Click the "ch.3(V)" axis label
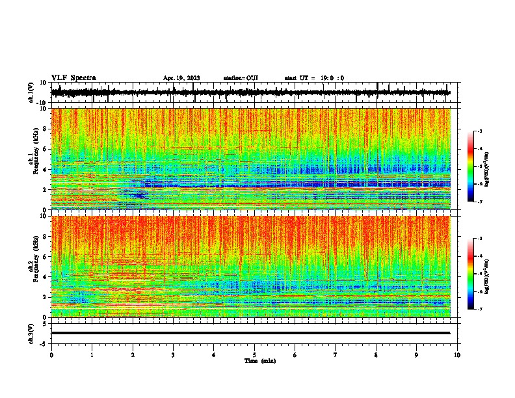The image size is (515, 398). click(x=31, y=334)
